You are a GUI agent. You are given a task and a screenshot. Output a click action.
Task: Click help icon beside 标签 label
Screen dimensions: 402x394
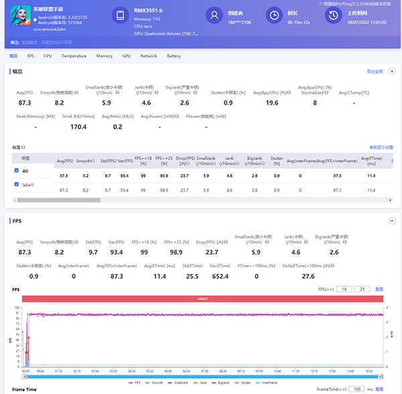point(23,147)
